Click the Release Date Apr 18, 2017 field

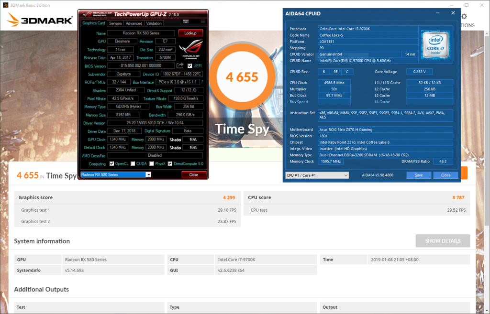click(x=121, y=58)
